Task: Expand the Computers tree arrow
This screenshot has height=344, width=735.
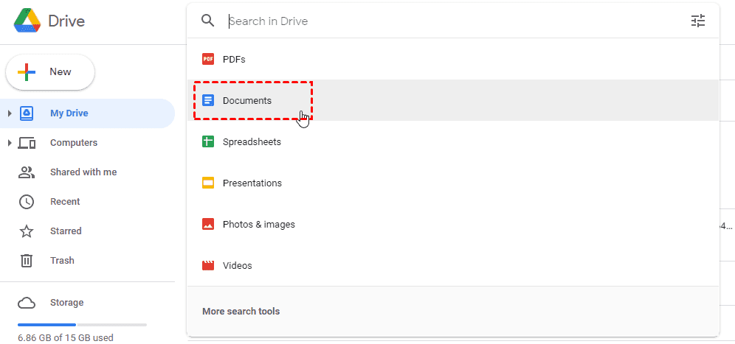Action: [x=10, y=143]
